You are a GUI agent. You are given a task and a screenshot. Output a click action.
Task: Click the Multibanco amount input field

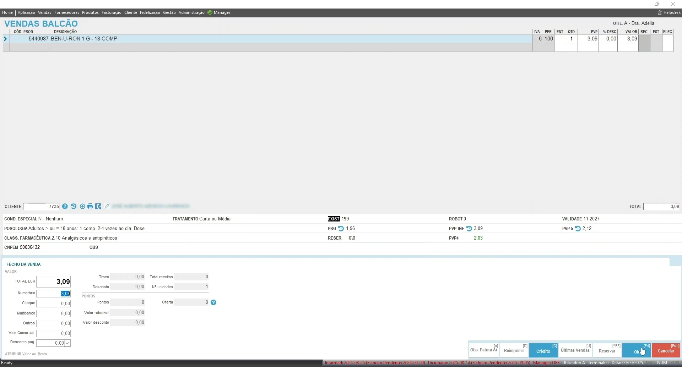point(54,313)
